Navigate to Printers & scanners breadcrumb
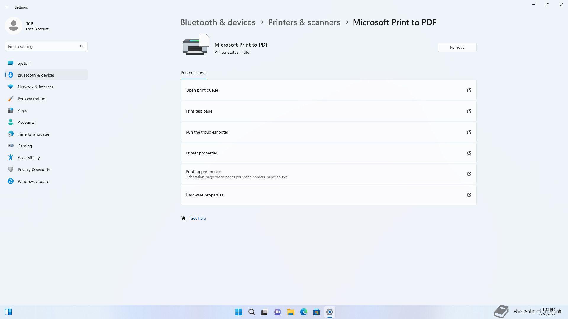Viewport: 568px width, 319px height. coord(304,22)
